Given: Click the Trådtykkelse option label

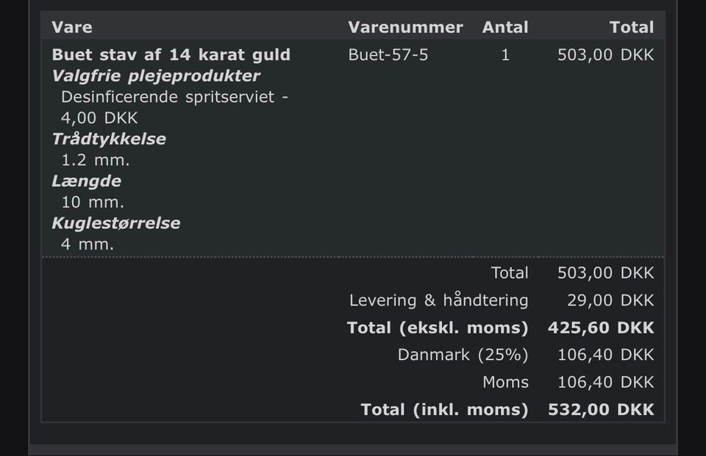Looking at the screenshot, I should pyautogui.click(x=109, y=139).
